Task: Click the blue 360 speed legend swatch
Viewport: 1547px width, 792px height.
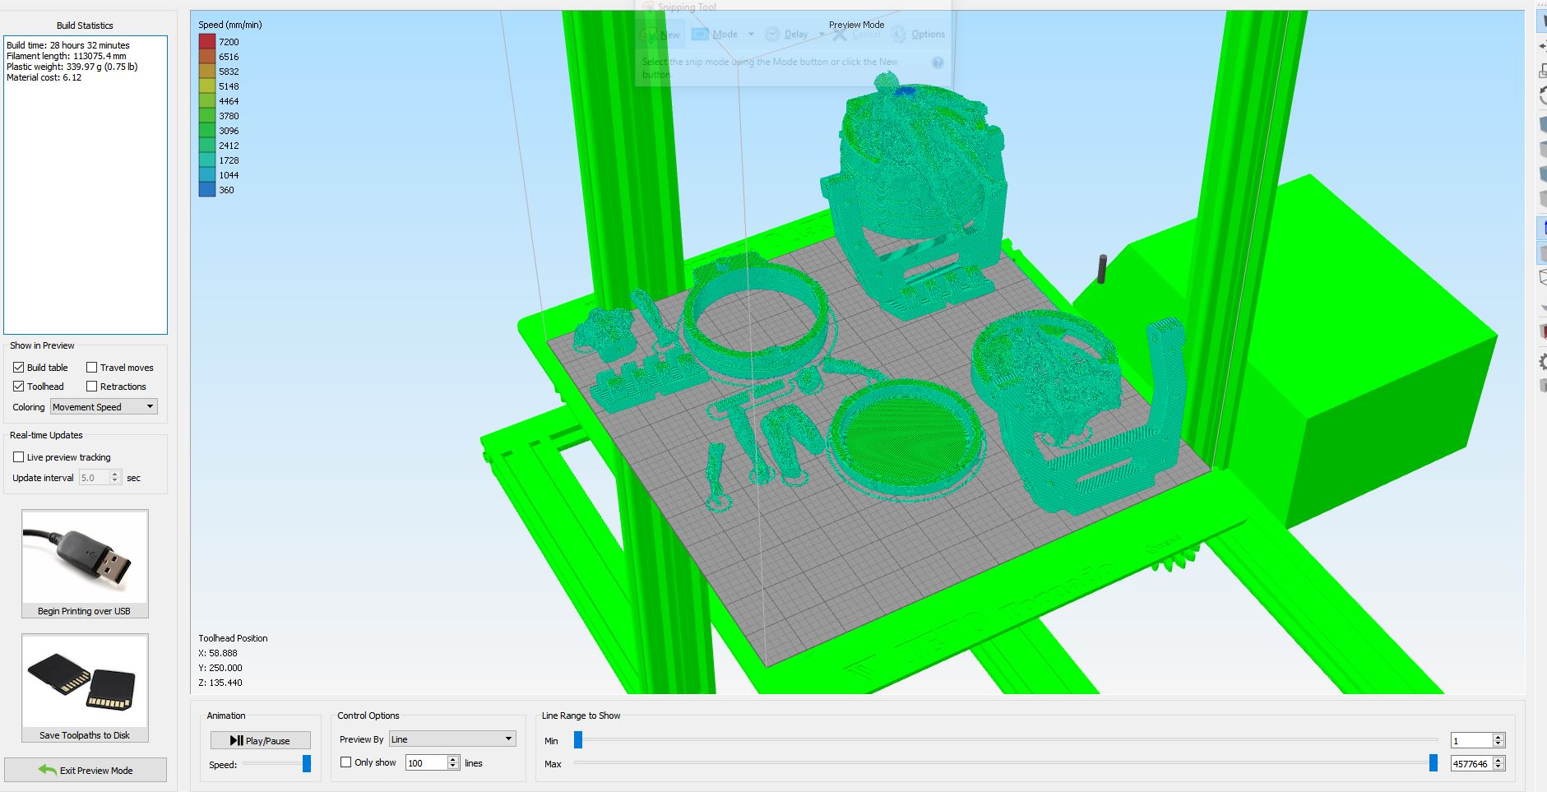Action: pyautogui.click(x=206, y=190)
